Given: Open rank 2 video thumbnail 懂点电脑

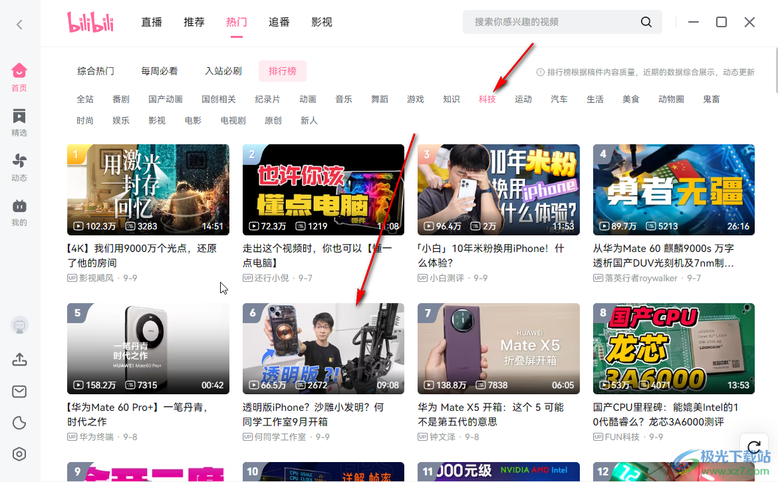Looking at the screenshot, I should pyautogui.click(x=323, y=189).
